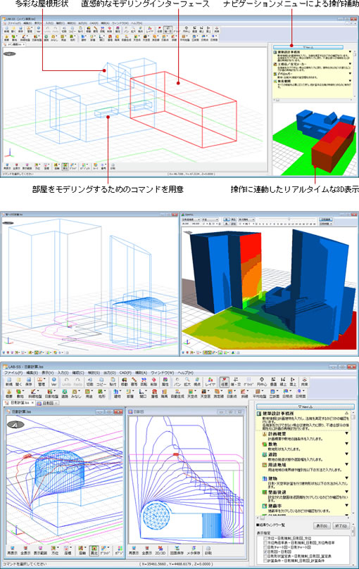Viewport: 359px width, 569px height.
Task: Check the 日影形状算定表 checkbox
Action: tap(265, 556)
